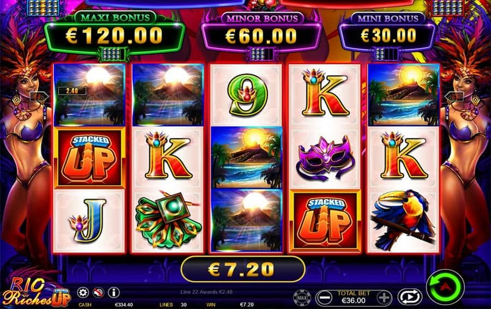Select the Stacked Up symbol on reel one

[x=89, y=158]
